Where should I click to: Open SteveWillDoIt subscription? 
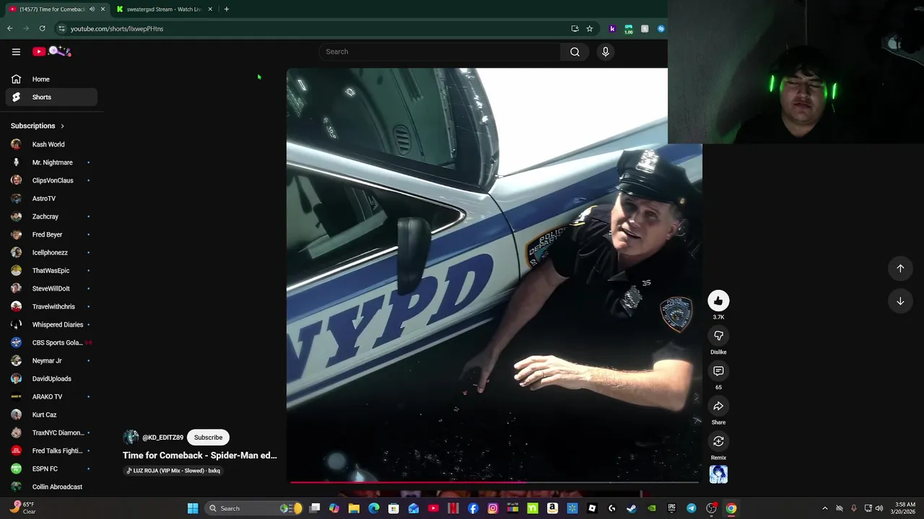coord(51,288)
